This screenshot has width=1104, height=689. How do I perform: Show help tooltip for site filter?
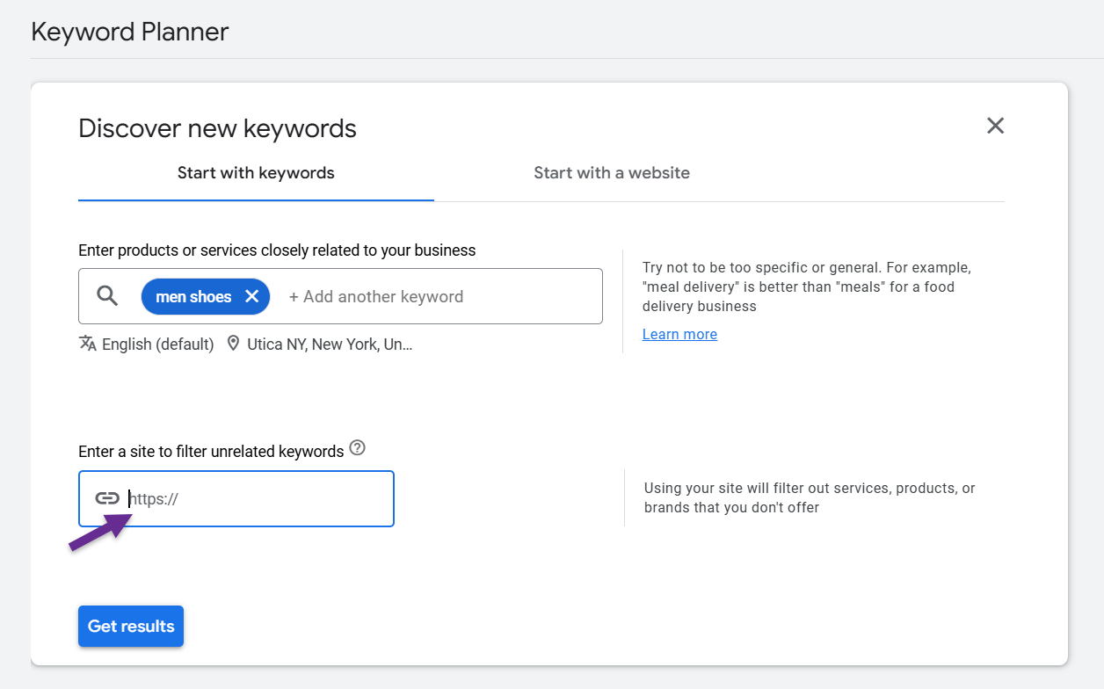[357, 448]
